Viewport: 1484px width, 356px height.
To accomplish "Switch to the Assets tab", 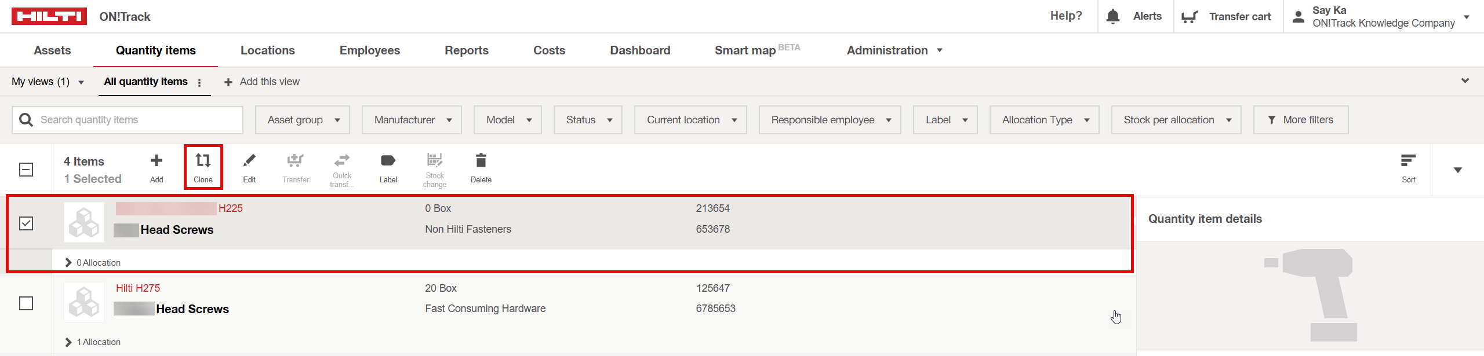I will pyautogui.click(x=52, y=50).
